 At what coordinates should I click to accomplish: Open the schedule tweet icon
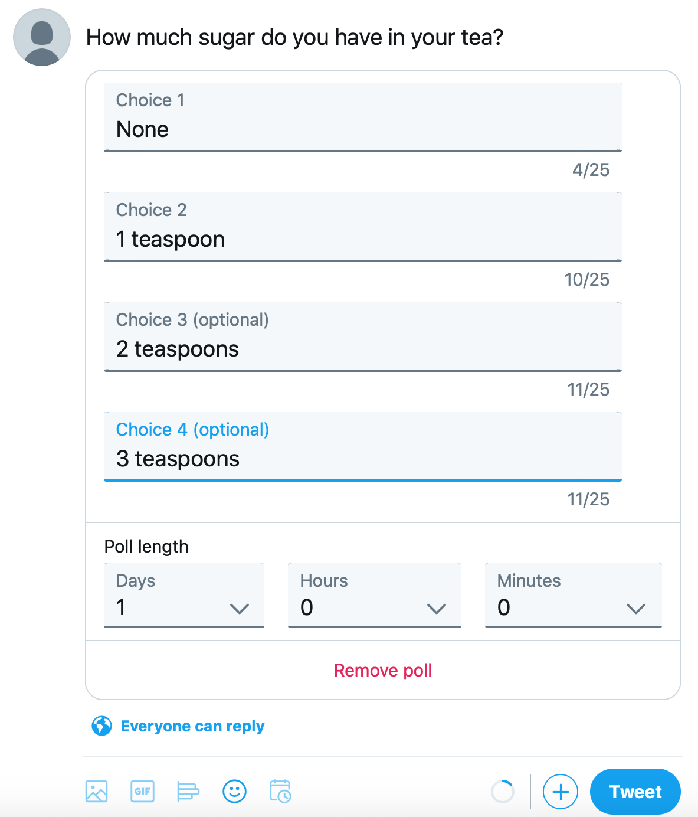point(280,792)
